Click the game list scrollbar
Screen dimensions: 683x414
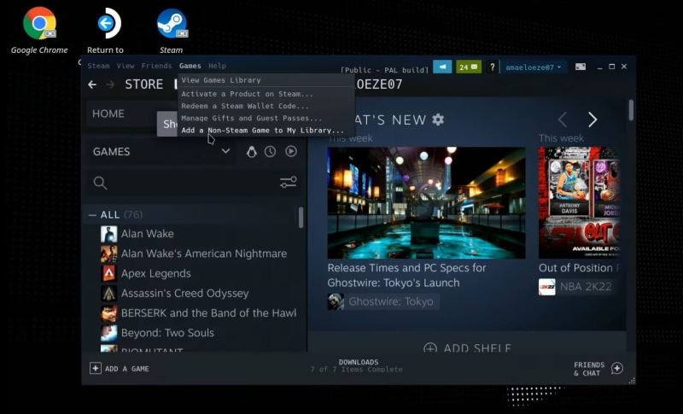(301, 217)
